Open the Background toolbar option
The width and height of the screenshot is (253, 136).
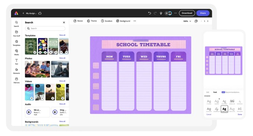123,21
